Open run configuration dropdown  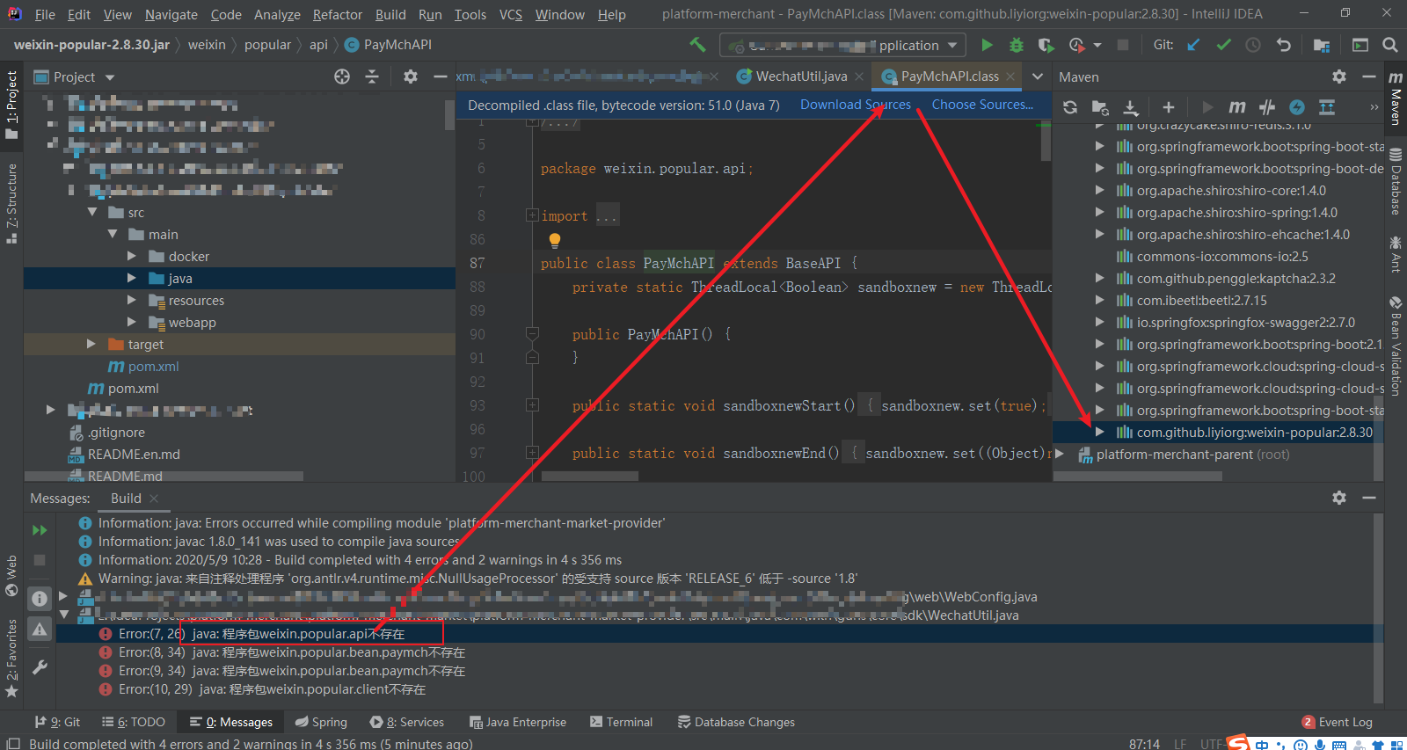pos(843,45)
